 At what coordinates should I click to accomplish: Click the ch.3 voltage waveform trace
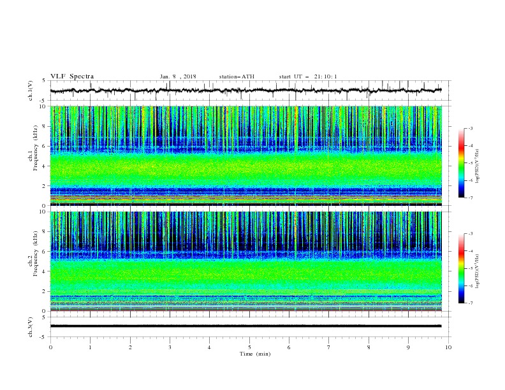click(246, 326)
